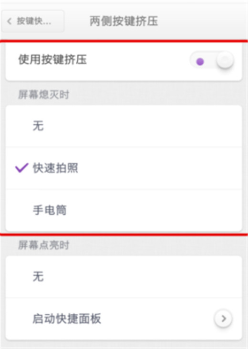Click the 按键快... back label text
Screen dimensions: 248x349
[x=34, y=21]
